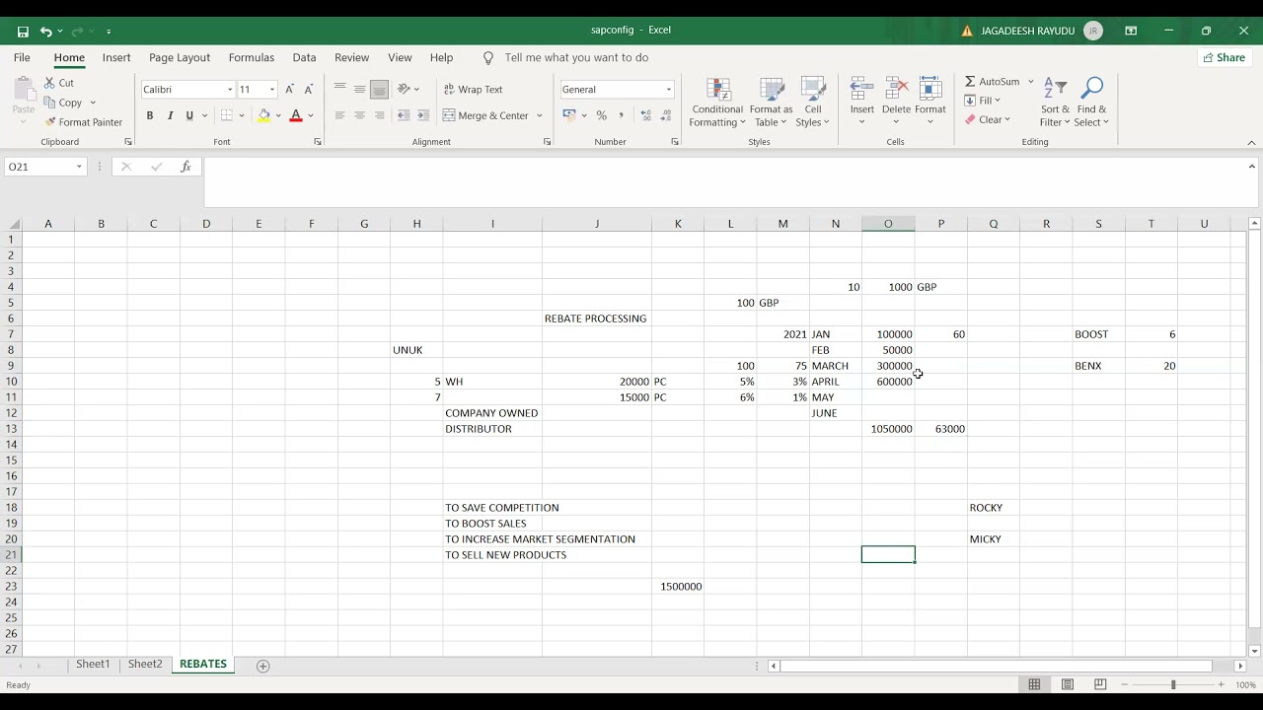Switch to Page Break Preview in status bar

coord(1100,684)
